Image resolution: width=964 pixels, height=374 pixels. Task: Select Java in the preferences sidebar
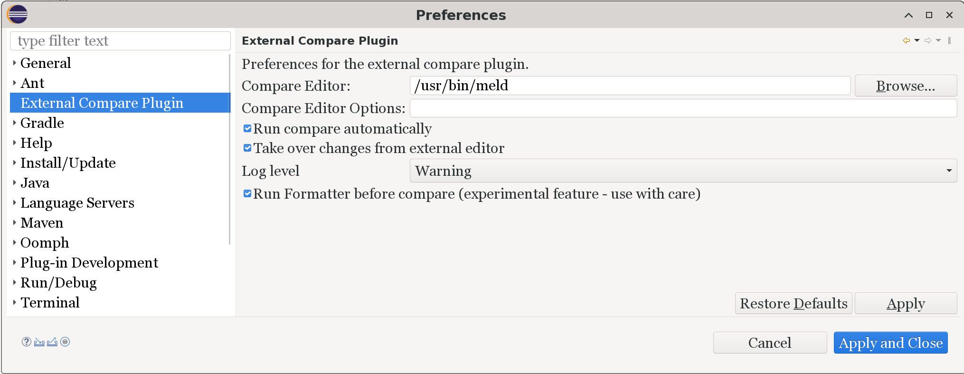pyautogui.click(x=35, y=182)
